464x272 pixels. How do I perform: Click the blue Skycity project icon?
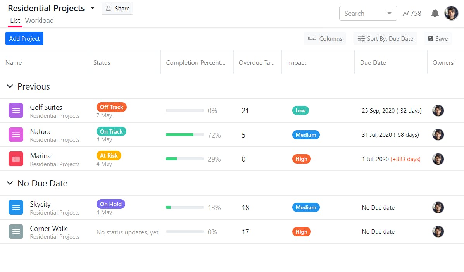pyautogui.click(x=16, y=207)
